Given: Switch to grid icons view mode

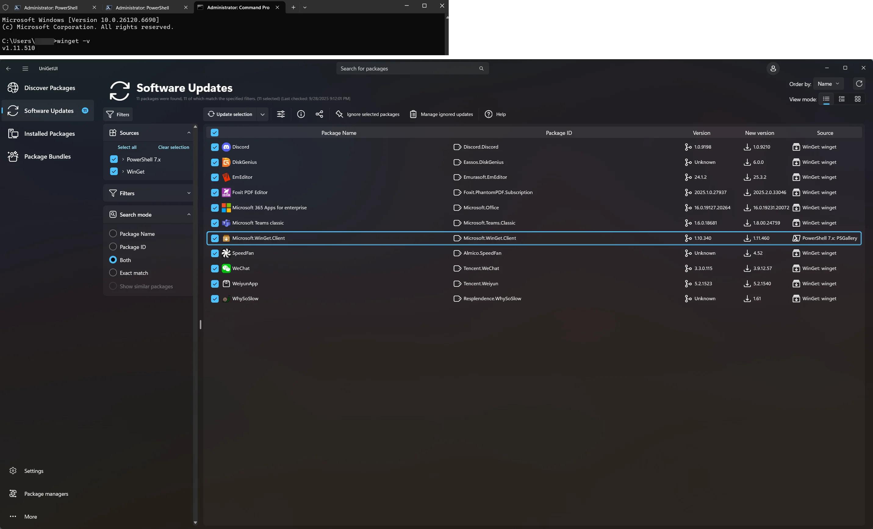Looking at the screenshot, I should coord(857,99).
